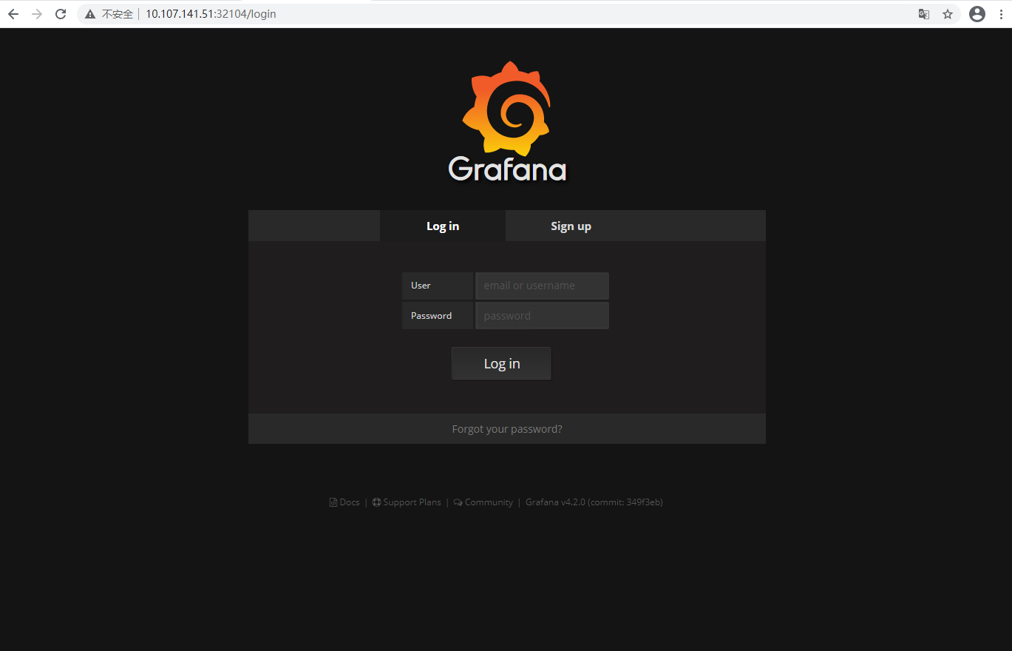Viewport: 1012px width, 651px height.
Task: Open the Chrome three-dot menu
Action: coord(1000,14)
